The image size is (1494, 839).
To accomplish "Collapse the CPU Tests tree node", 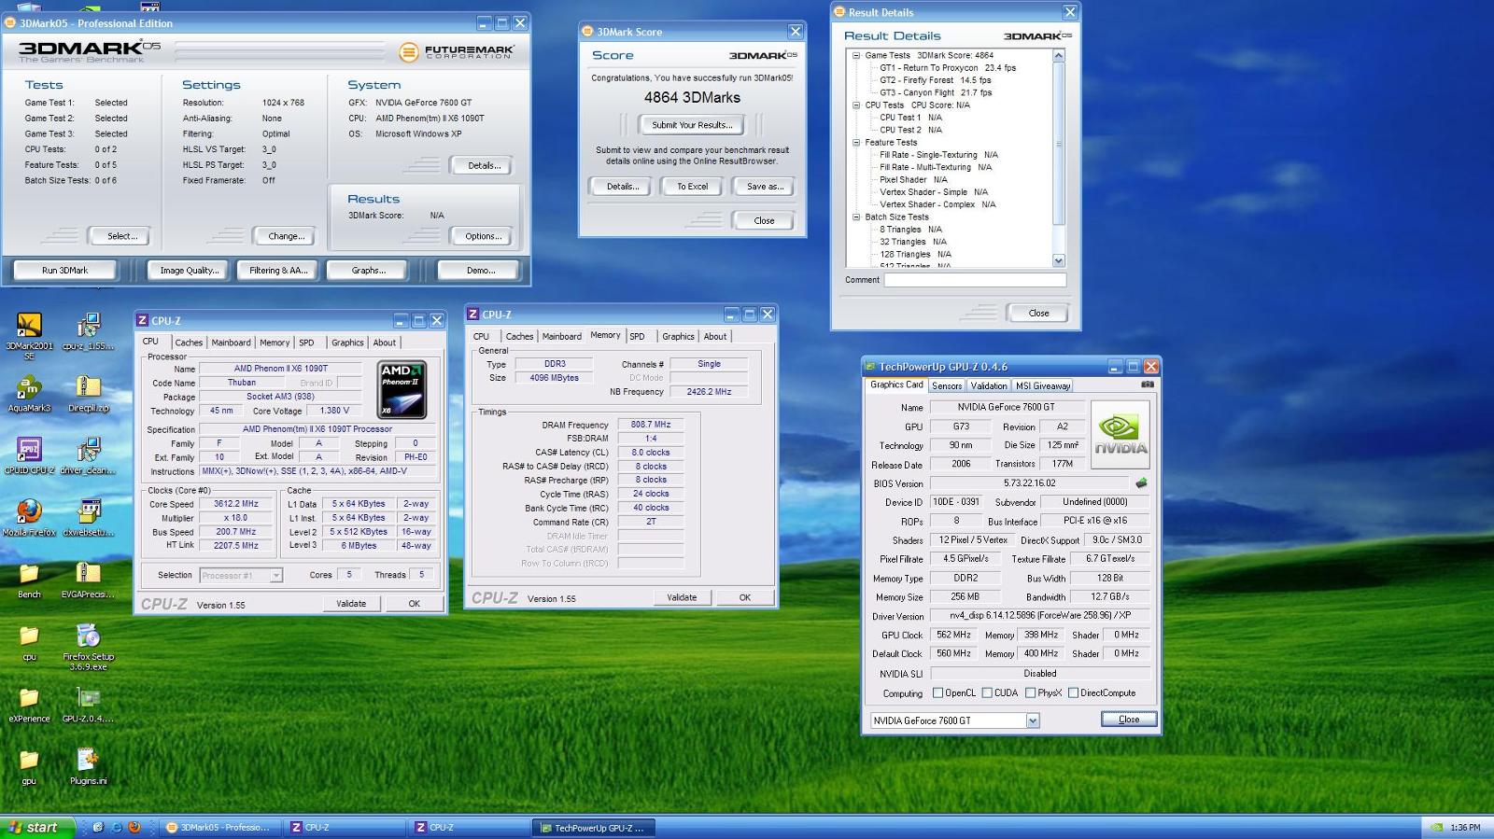I will tap(856, 105).
